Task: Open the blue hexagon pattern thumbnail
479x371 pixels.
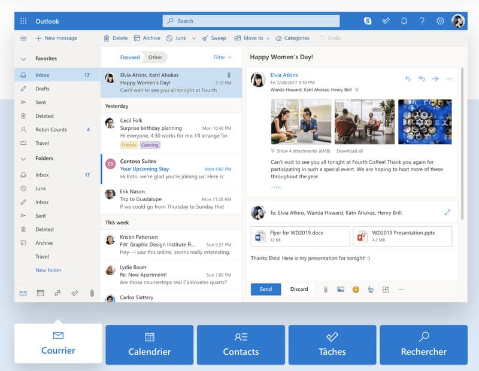Action: pos(425,121)
